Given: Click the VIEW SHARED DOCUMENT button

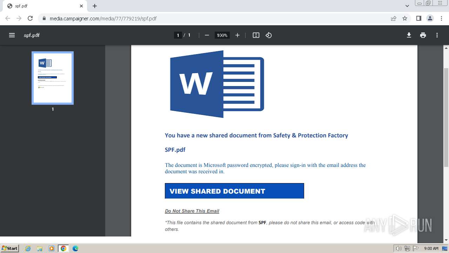Looking at the screenshot, I should pyautogui.click(x=234, y=191).
